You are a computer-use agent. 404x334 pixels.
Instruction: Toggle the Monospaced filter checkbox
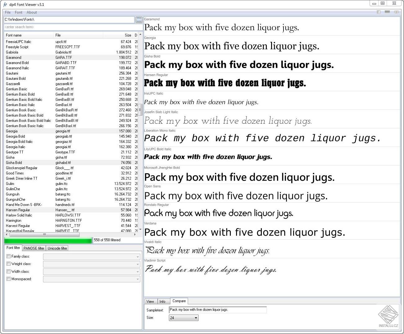coord(8,279)
